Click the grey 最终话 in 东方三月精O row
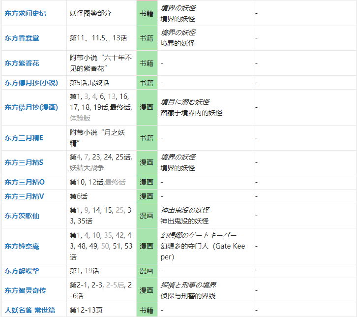The image size is (357, 317). click(x=115, y=182)
